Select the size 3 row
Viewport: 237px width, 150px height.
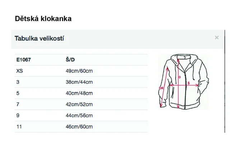[81, 82]
